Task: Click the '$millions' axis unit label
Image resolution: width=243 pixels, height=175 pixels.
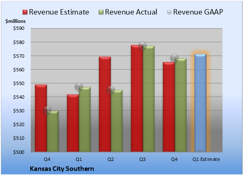Action: (15, 21)
